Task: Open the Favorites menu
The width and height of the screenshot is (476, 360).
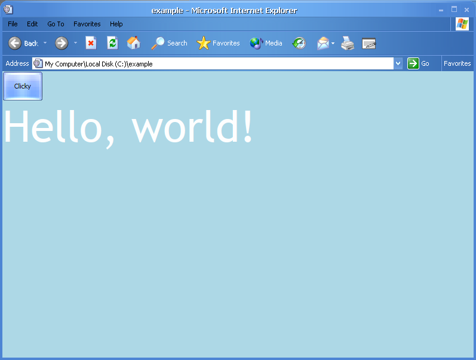Action: pyautogui.click(x=87, y=24)
